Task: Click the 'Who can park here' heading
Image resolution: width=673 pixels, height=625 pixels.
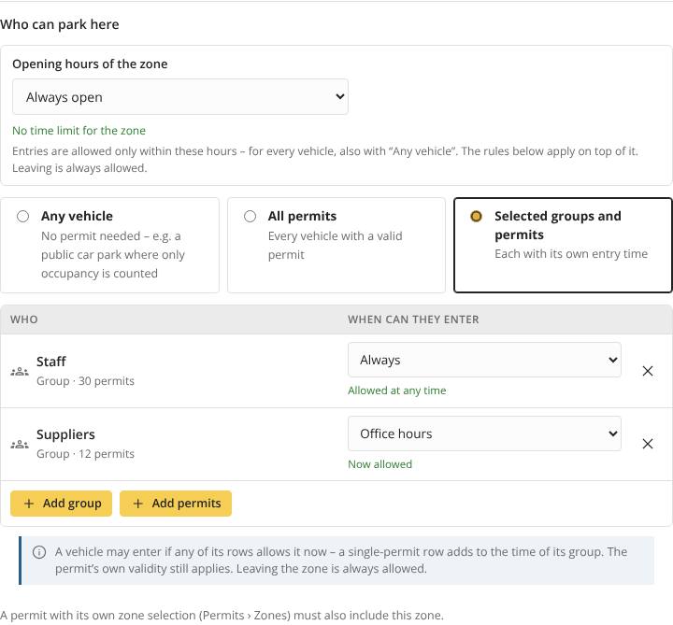Action: tap(60, 24)
